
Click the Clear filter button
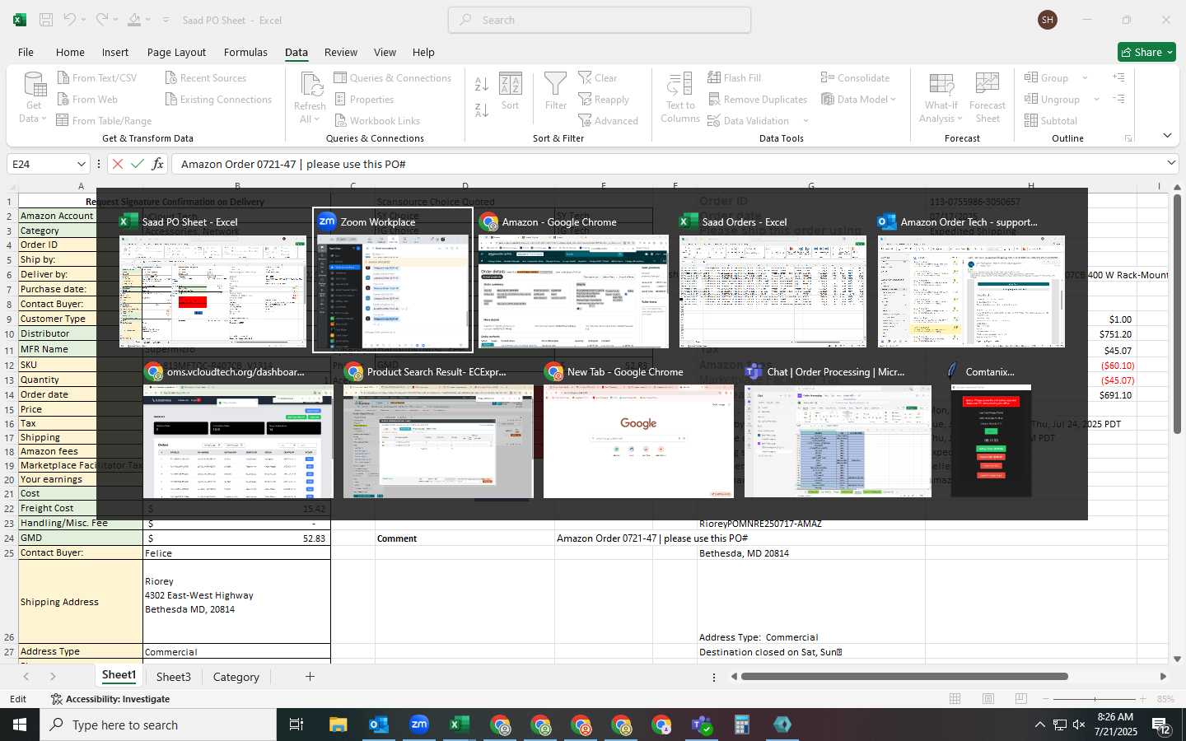(x=598, y=78)
